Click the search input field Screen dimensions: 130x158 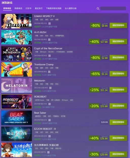113,8
